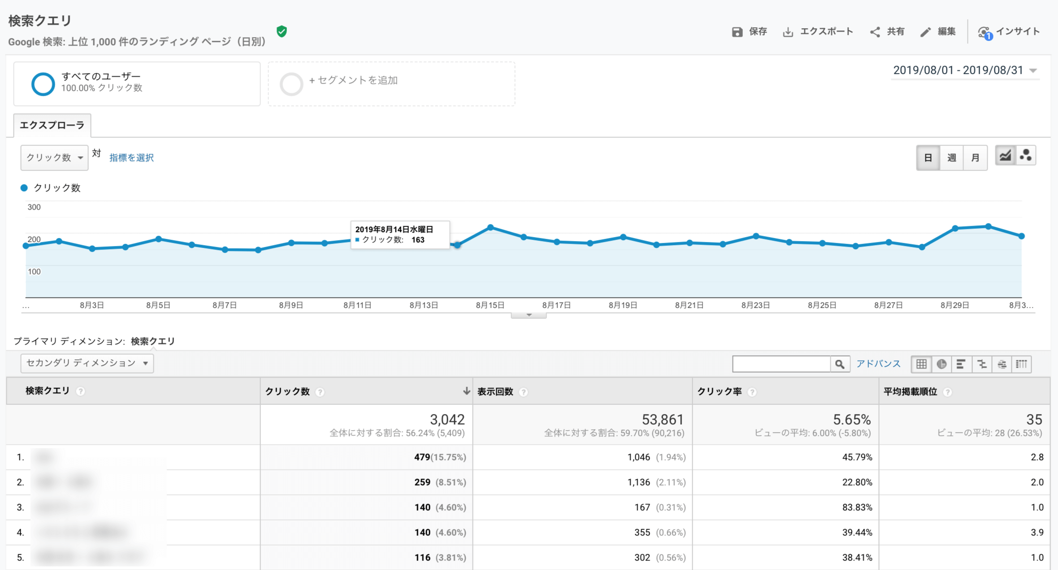Switch to pivot table view icon
Viewport: 1058px width, 570px height.
coord(1022,364)
